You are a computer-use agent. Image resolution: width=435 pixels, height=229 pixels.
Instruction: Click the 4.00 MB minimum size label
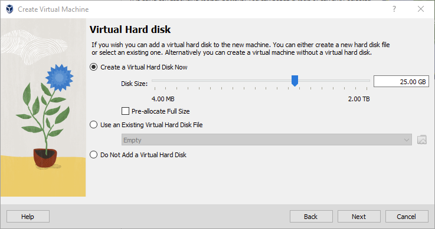coord(163,99)
